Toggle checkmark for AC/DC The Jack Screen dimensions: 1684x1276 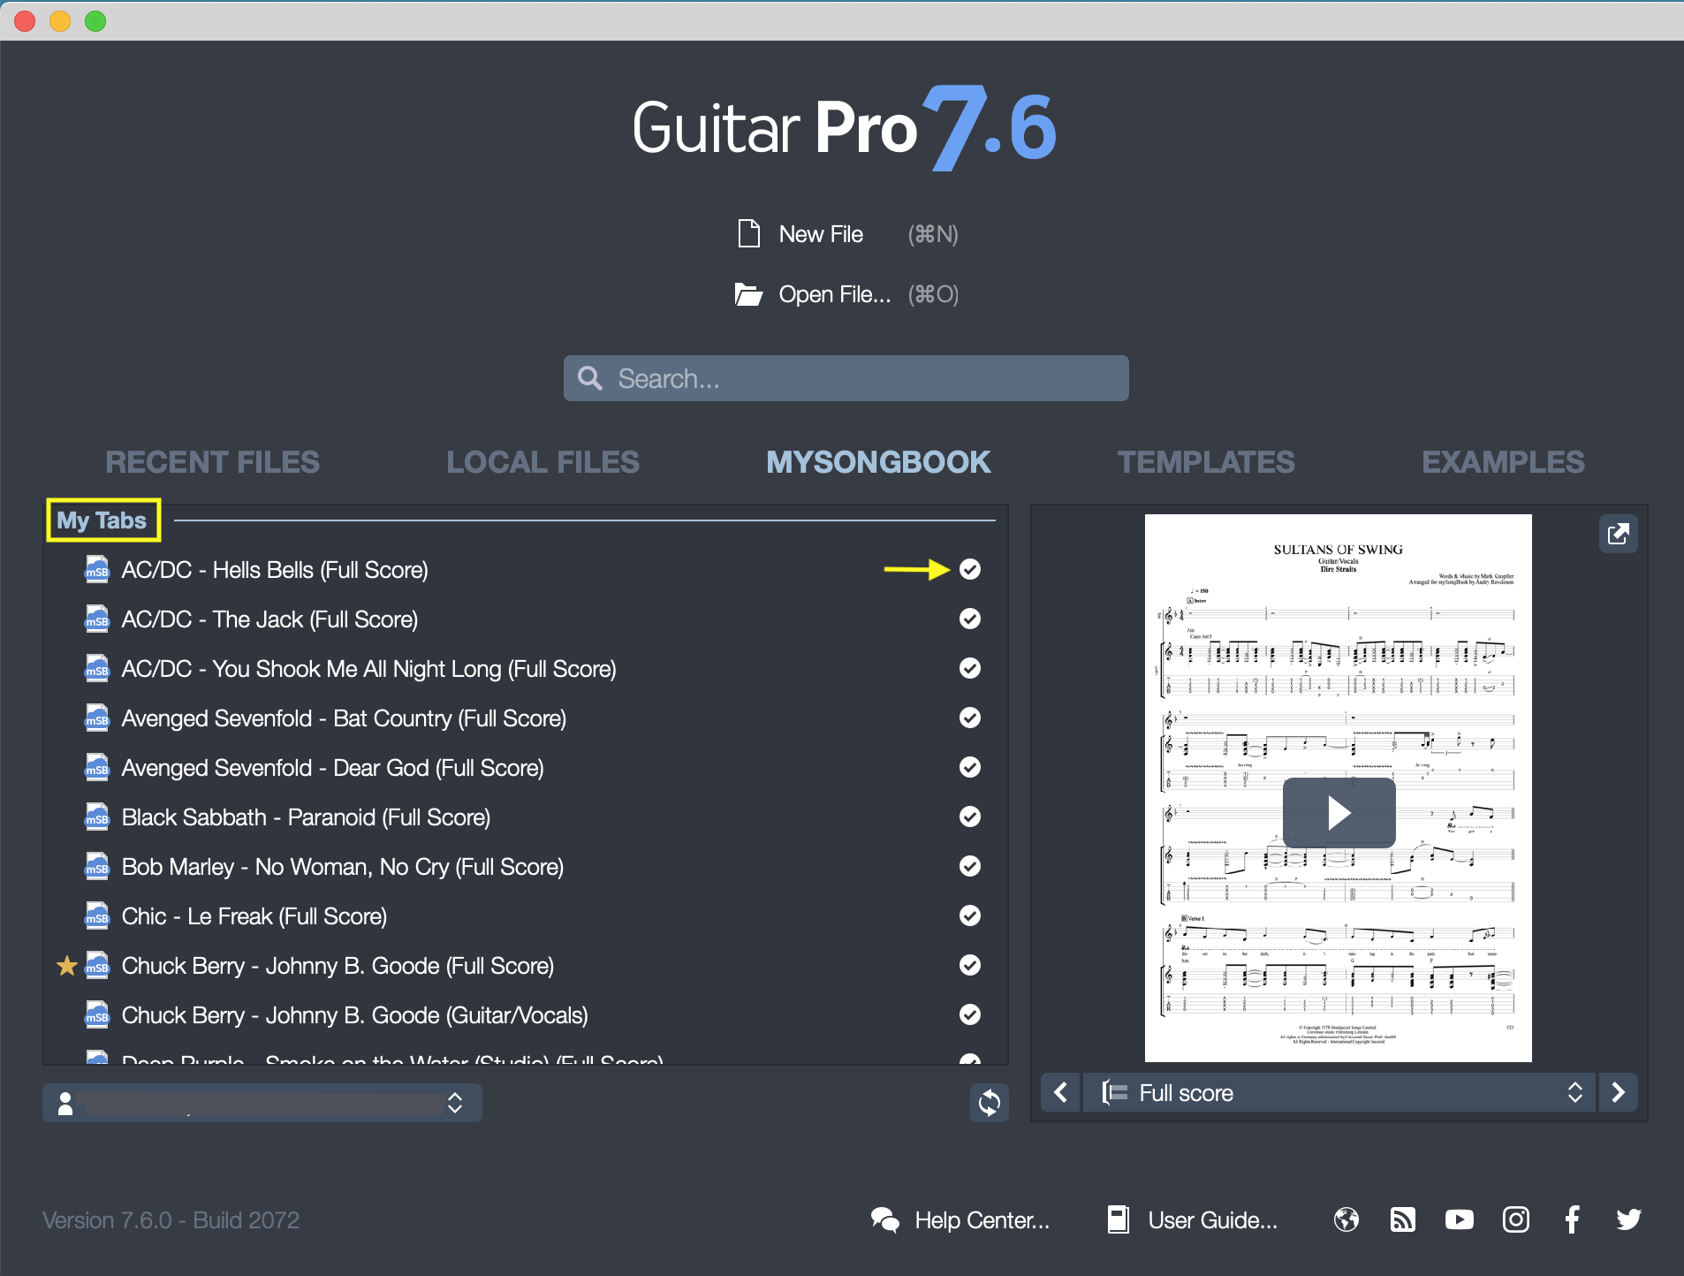970,619
